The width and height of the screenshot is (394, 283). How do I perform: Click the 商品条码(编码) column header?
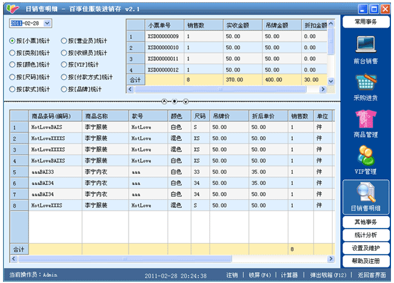point(55,116)
